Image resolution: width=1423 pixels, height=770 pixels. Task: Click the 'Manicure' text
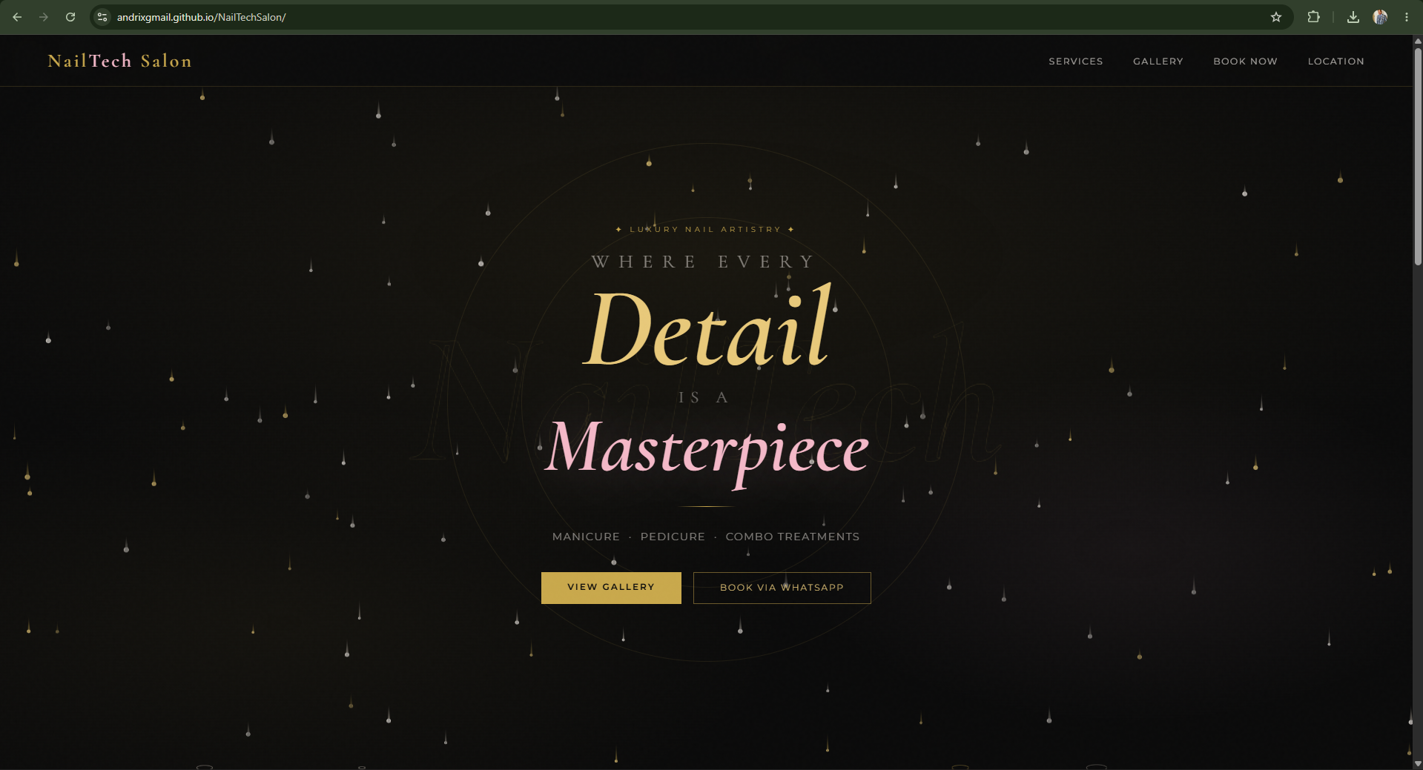(x=586, y=537)
